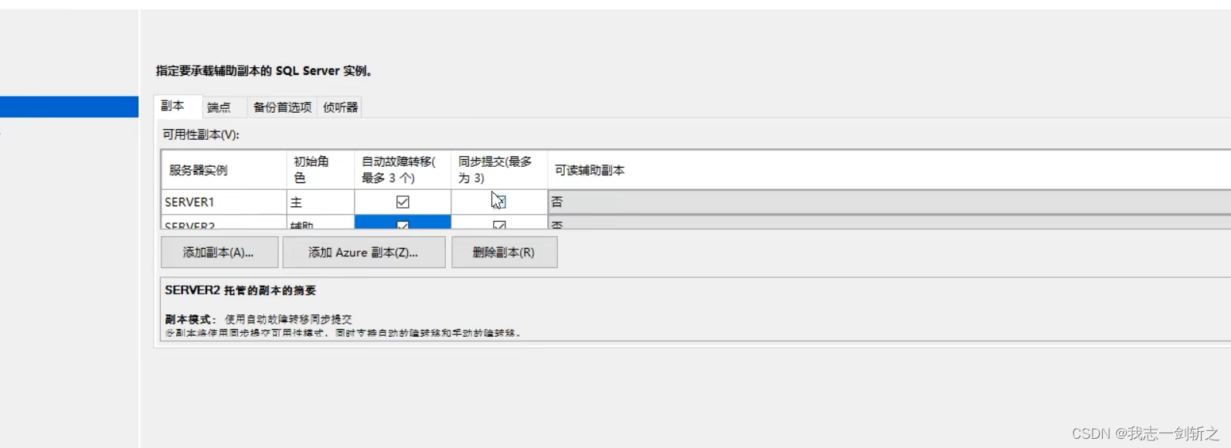
Task: Click the 可读辅助副本 column header
Action: point(889,170)
